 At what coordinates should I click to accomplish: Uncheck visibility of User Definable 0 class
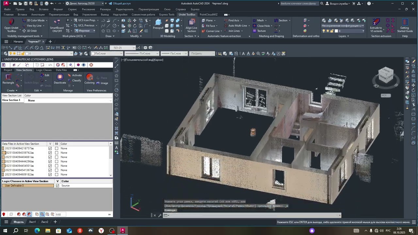57,186
